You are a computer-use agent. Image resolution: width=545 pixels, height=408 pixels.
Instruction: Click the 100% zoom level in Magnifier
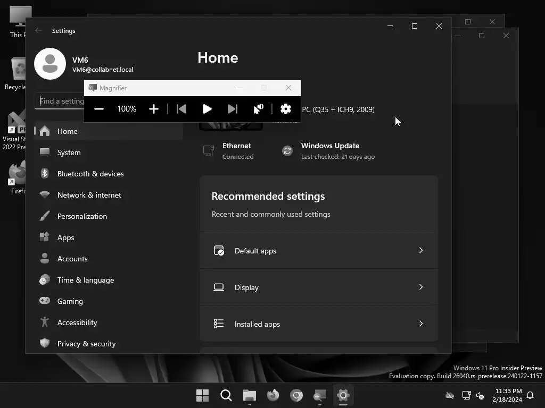pos(127,109)
